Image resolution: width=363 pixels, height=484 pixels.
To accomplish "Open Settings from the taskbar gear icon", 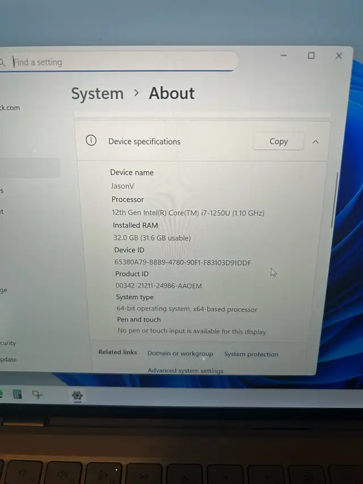I will click(77, 395).
